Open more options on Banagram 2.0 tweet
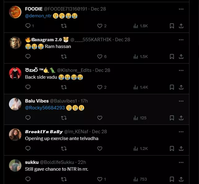199x184 pixels. (x=181, y=40)
